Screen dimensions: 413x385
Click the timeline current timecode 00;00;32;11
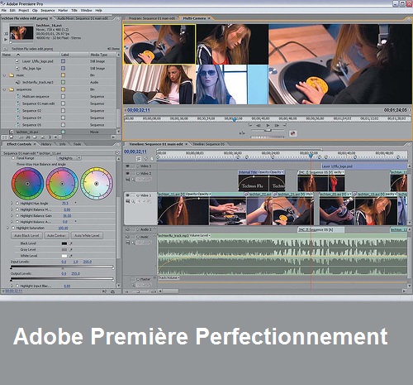tap(135, 152)
